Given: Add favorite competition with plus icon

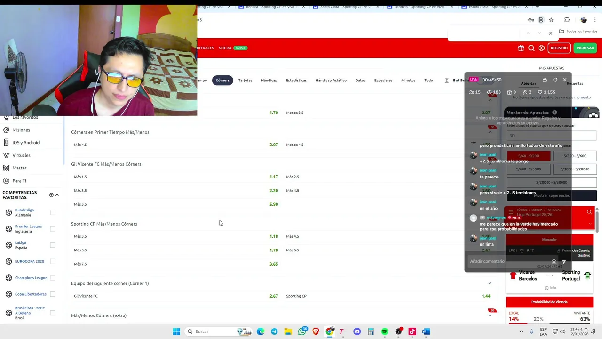Looking at the screenshot, I should (51, 195).
